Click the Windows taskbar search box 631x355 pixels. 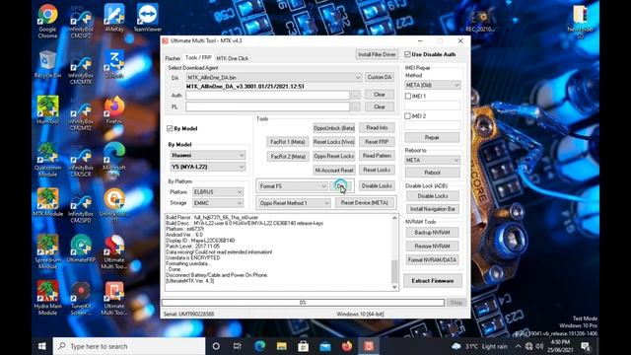[129, 346]
